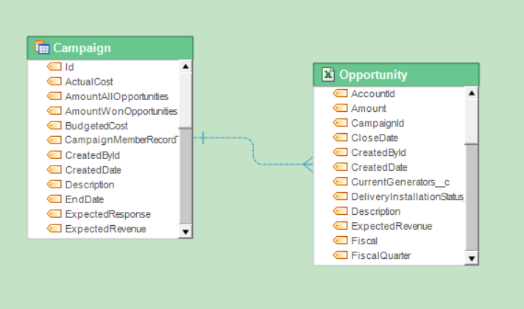This screenshot has width=524, height=309.
Task: Click the field tag icon beside BudgetedCost
Action: [54, 126]
